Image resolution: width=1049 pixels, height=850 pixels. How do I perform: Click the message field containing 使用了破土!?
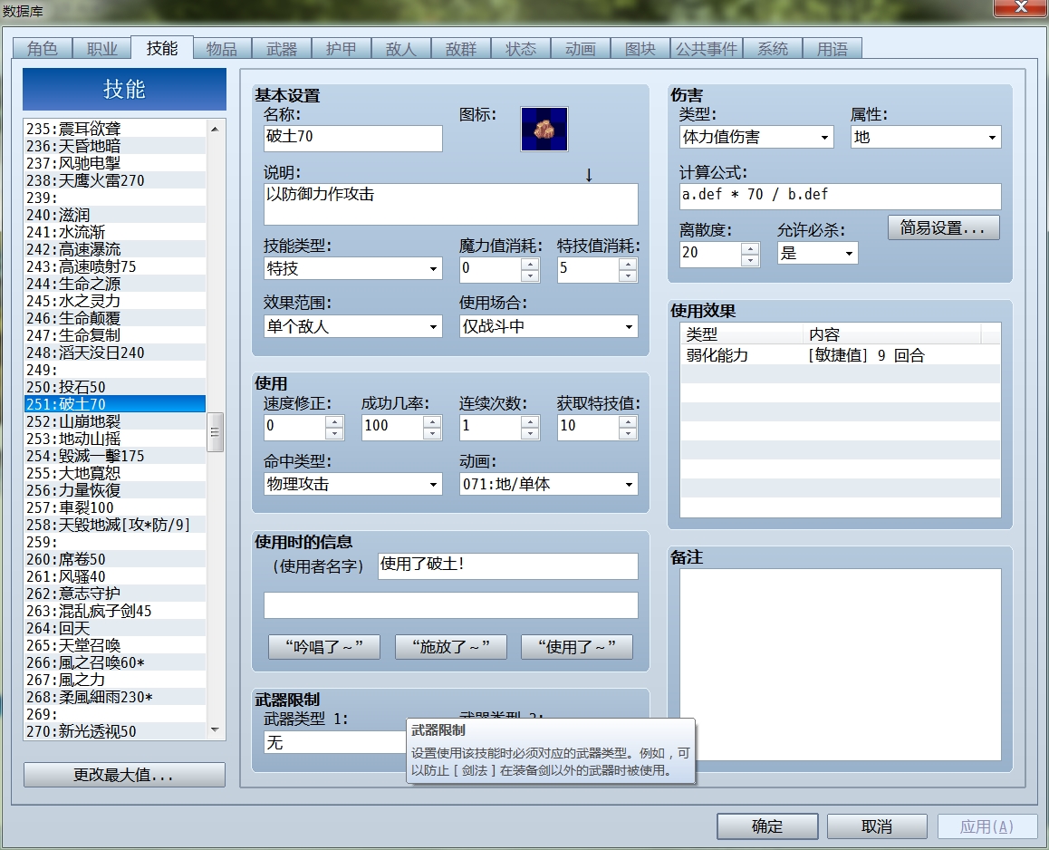click(x=508, y=565)
